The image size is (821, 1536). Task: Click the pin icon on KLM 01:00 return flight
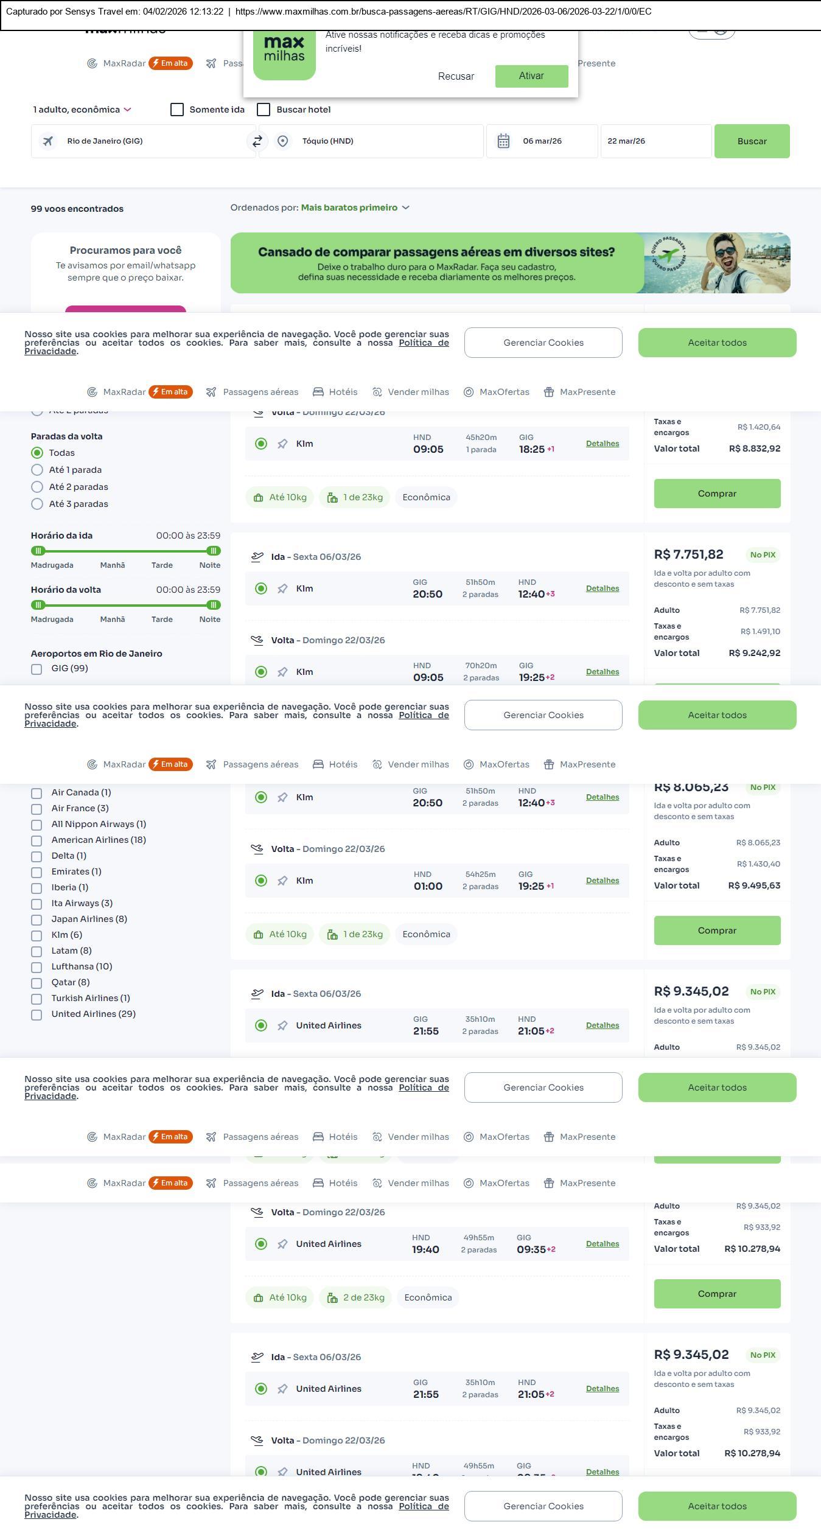pos(282,881)
